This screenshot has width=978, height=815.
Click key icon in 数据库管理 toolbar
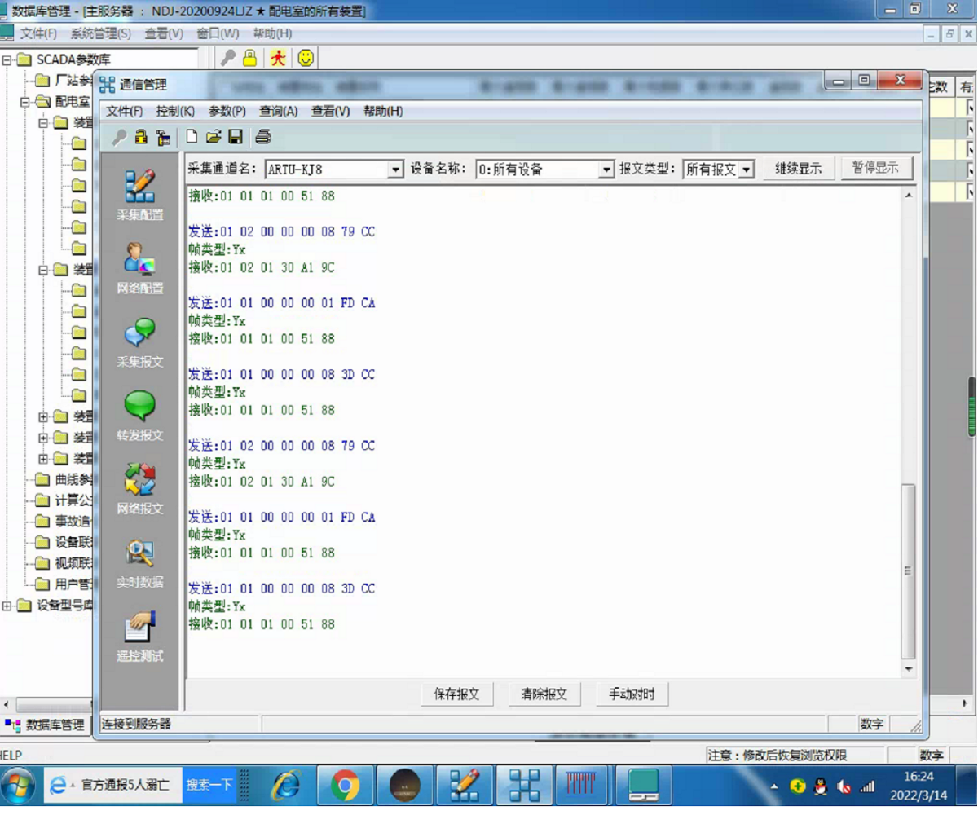click(x=228, y=58)
